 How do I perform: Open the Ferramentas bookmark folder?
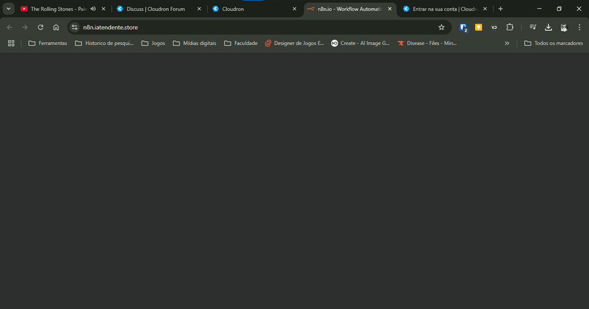pyautogui.click(x=48, y=43)
